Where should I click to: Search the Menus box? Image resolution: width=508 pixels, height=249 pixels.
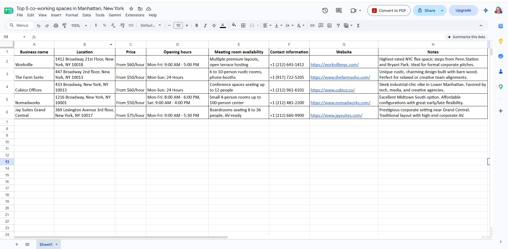[20, 25]
